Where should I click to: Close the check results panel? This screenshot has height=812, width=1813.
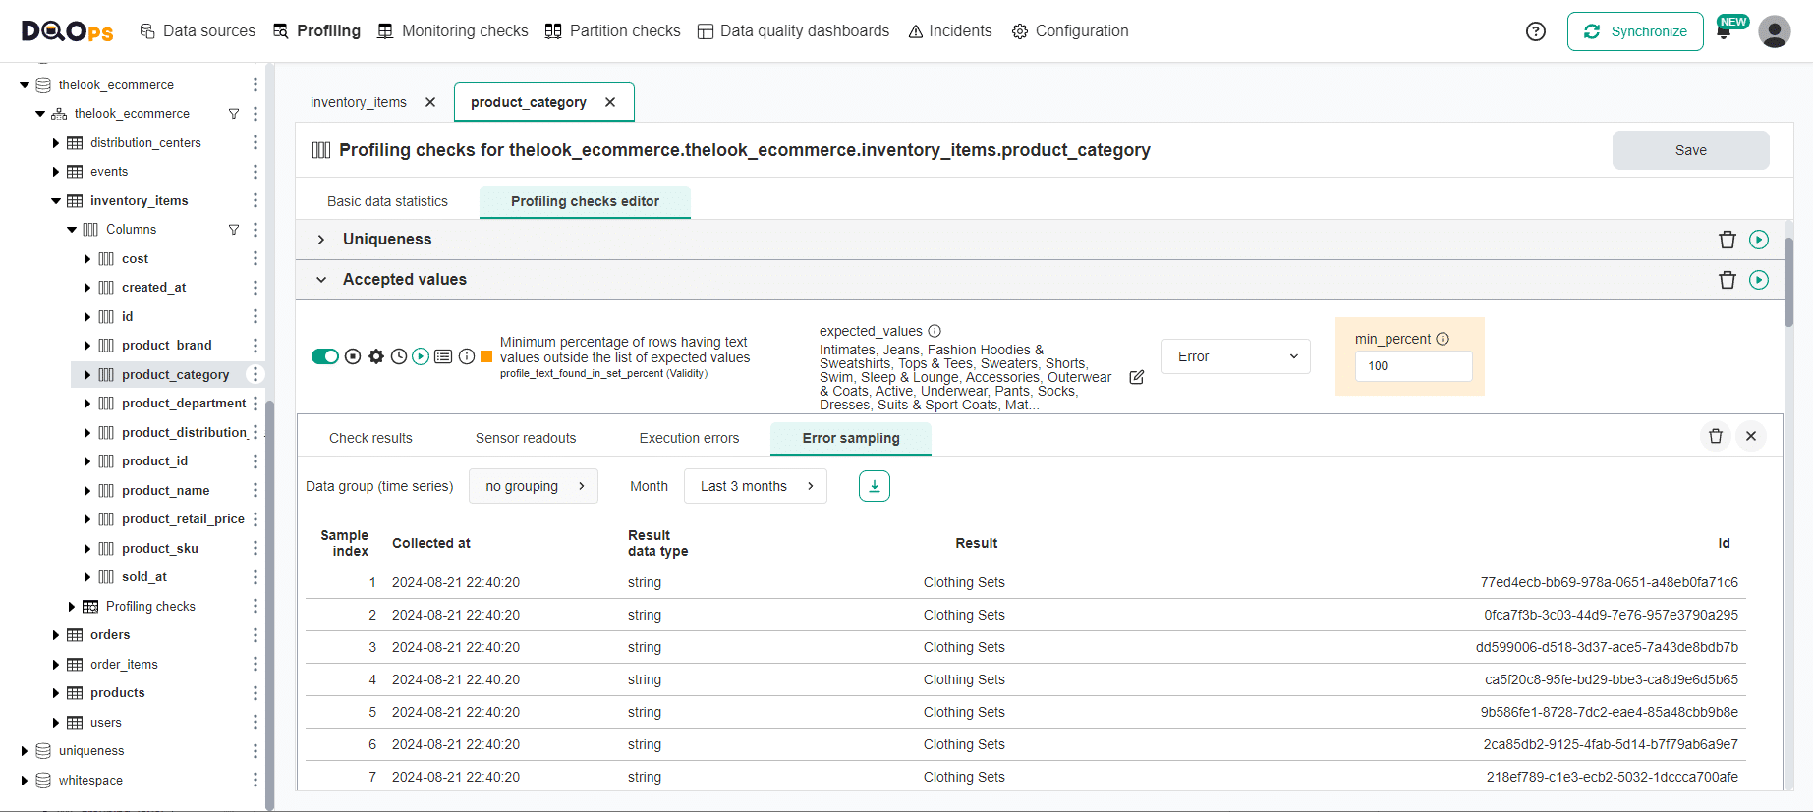tap(1751, 436)
